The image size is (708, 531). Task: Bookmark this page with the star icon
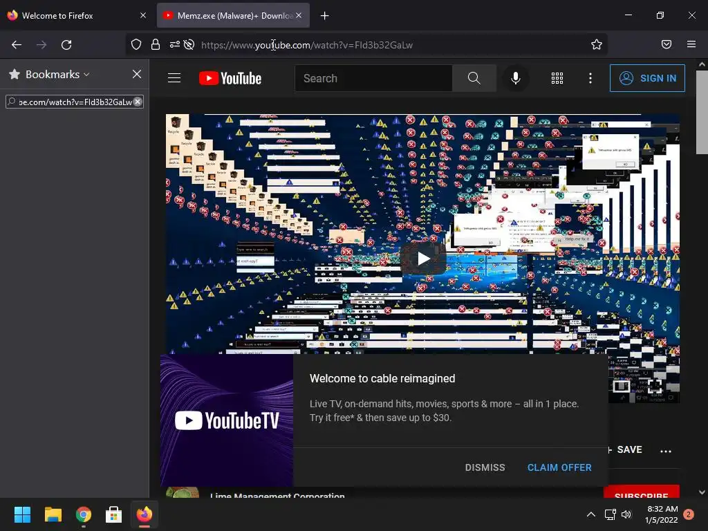tap(597, 44)
